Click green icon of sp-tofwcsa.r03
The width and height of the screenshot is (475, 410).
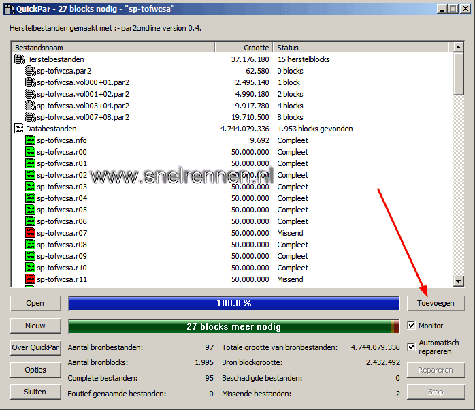(31, 187)
